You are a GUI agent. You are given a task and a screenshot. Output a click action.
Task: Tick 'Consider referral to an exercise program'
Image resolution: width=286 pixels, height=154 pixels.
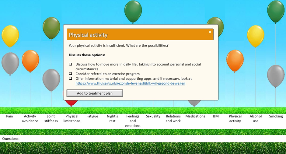click(71, 74)
